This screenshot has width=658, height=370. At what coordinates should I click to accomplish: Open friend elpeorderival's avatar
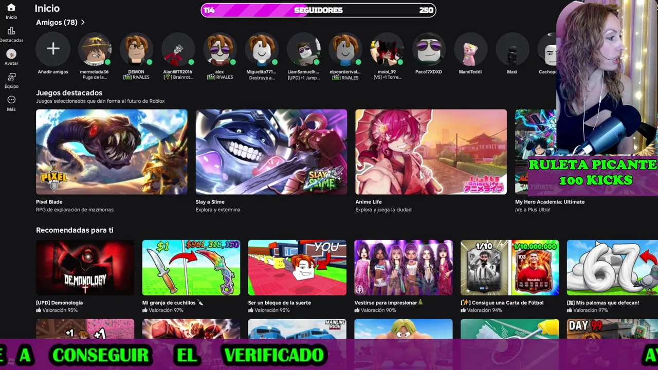[x=345, y=49]
